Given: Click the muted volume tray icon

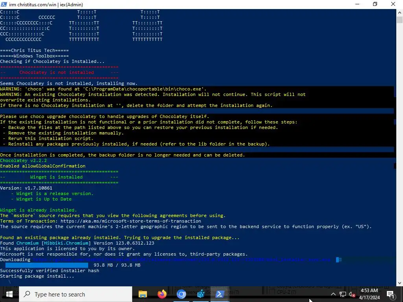Looking at the screenshot, I should (352, 295).
